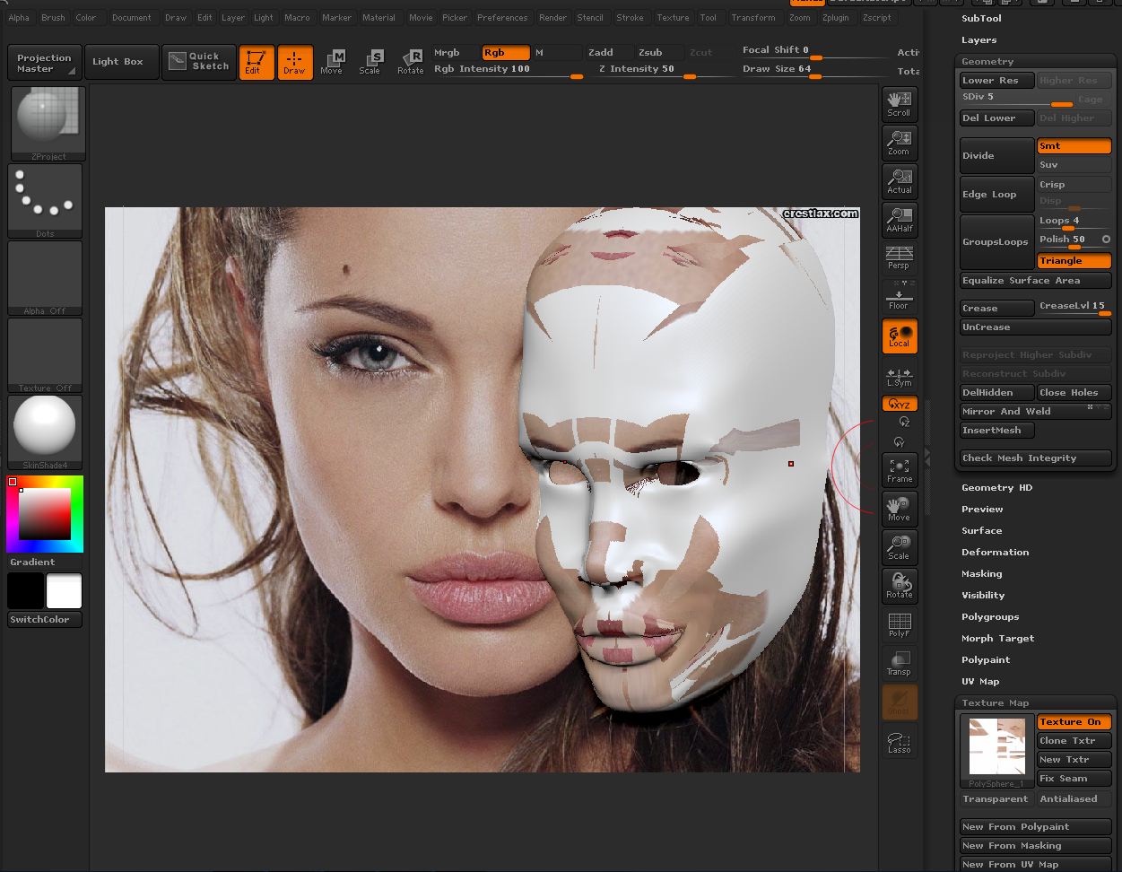Toggle PolyF polyframe display
This screenshot has width=1122, height=872.
(900, 624)
